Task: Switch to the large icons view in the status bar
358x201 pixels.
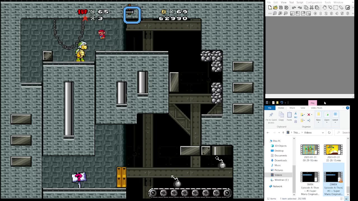Action: (x=347, y=199)
